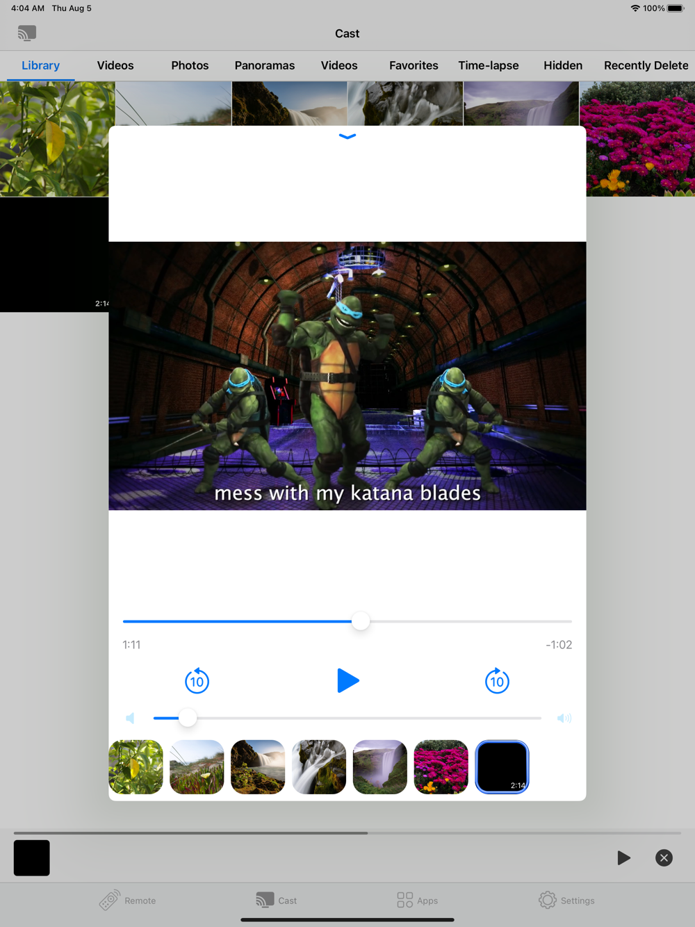This screenshot has width=695, height=927.
Task: Select the Library tab
Action: (x=40, y=65)
